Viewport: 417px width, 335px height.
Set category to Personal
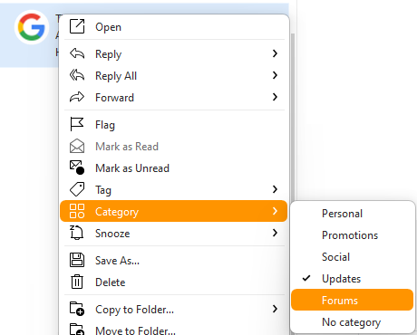point(353,214)
